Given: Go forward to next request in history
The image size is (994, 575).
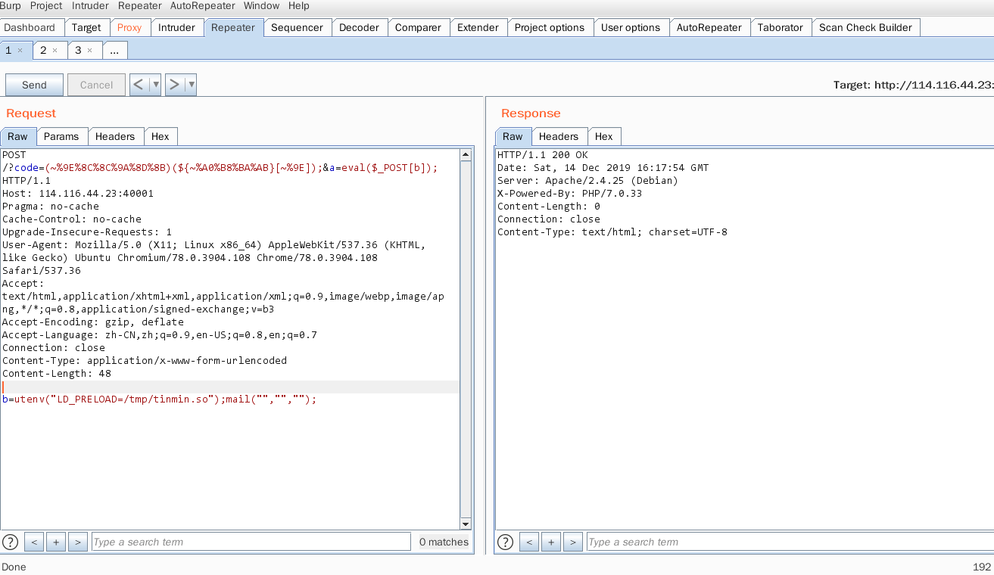Looking at the screenshot, I should (174, 85).
